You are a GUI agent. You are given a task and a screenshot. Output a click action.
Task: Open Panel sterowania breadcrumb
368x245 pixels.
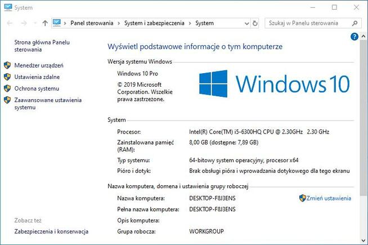click(92, 23)
